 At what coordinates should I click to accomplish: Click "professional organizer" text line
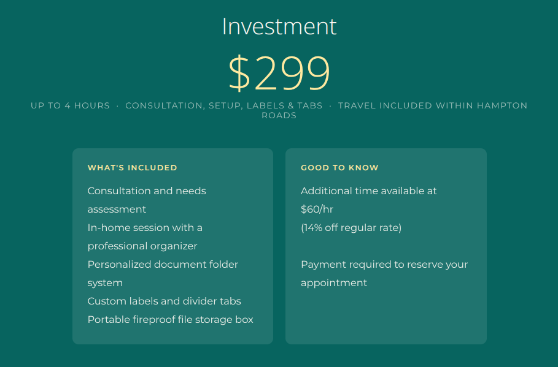pos(142,246)
